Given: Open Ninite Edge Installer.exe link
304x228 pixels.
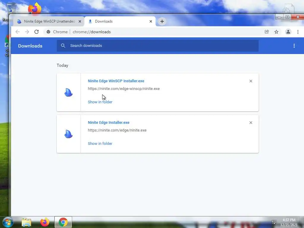Looking at the screenshot, I should (x=109, y=123).
